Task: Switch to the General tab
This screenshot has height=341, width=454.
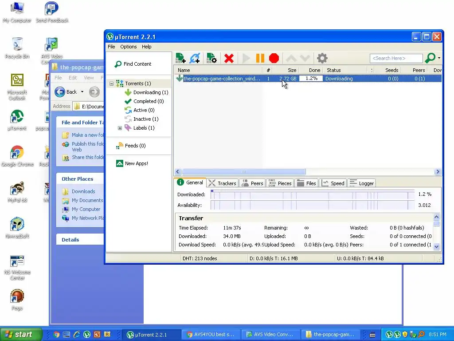Action: pyautogui.click(x=190, y=182)
